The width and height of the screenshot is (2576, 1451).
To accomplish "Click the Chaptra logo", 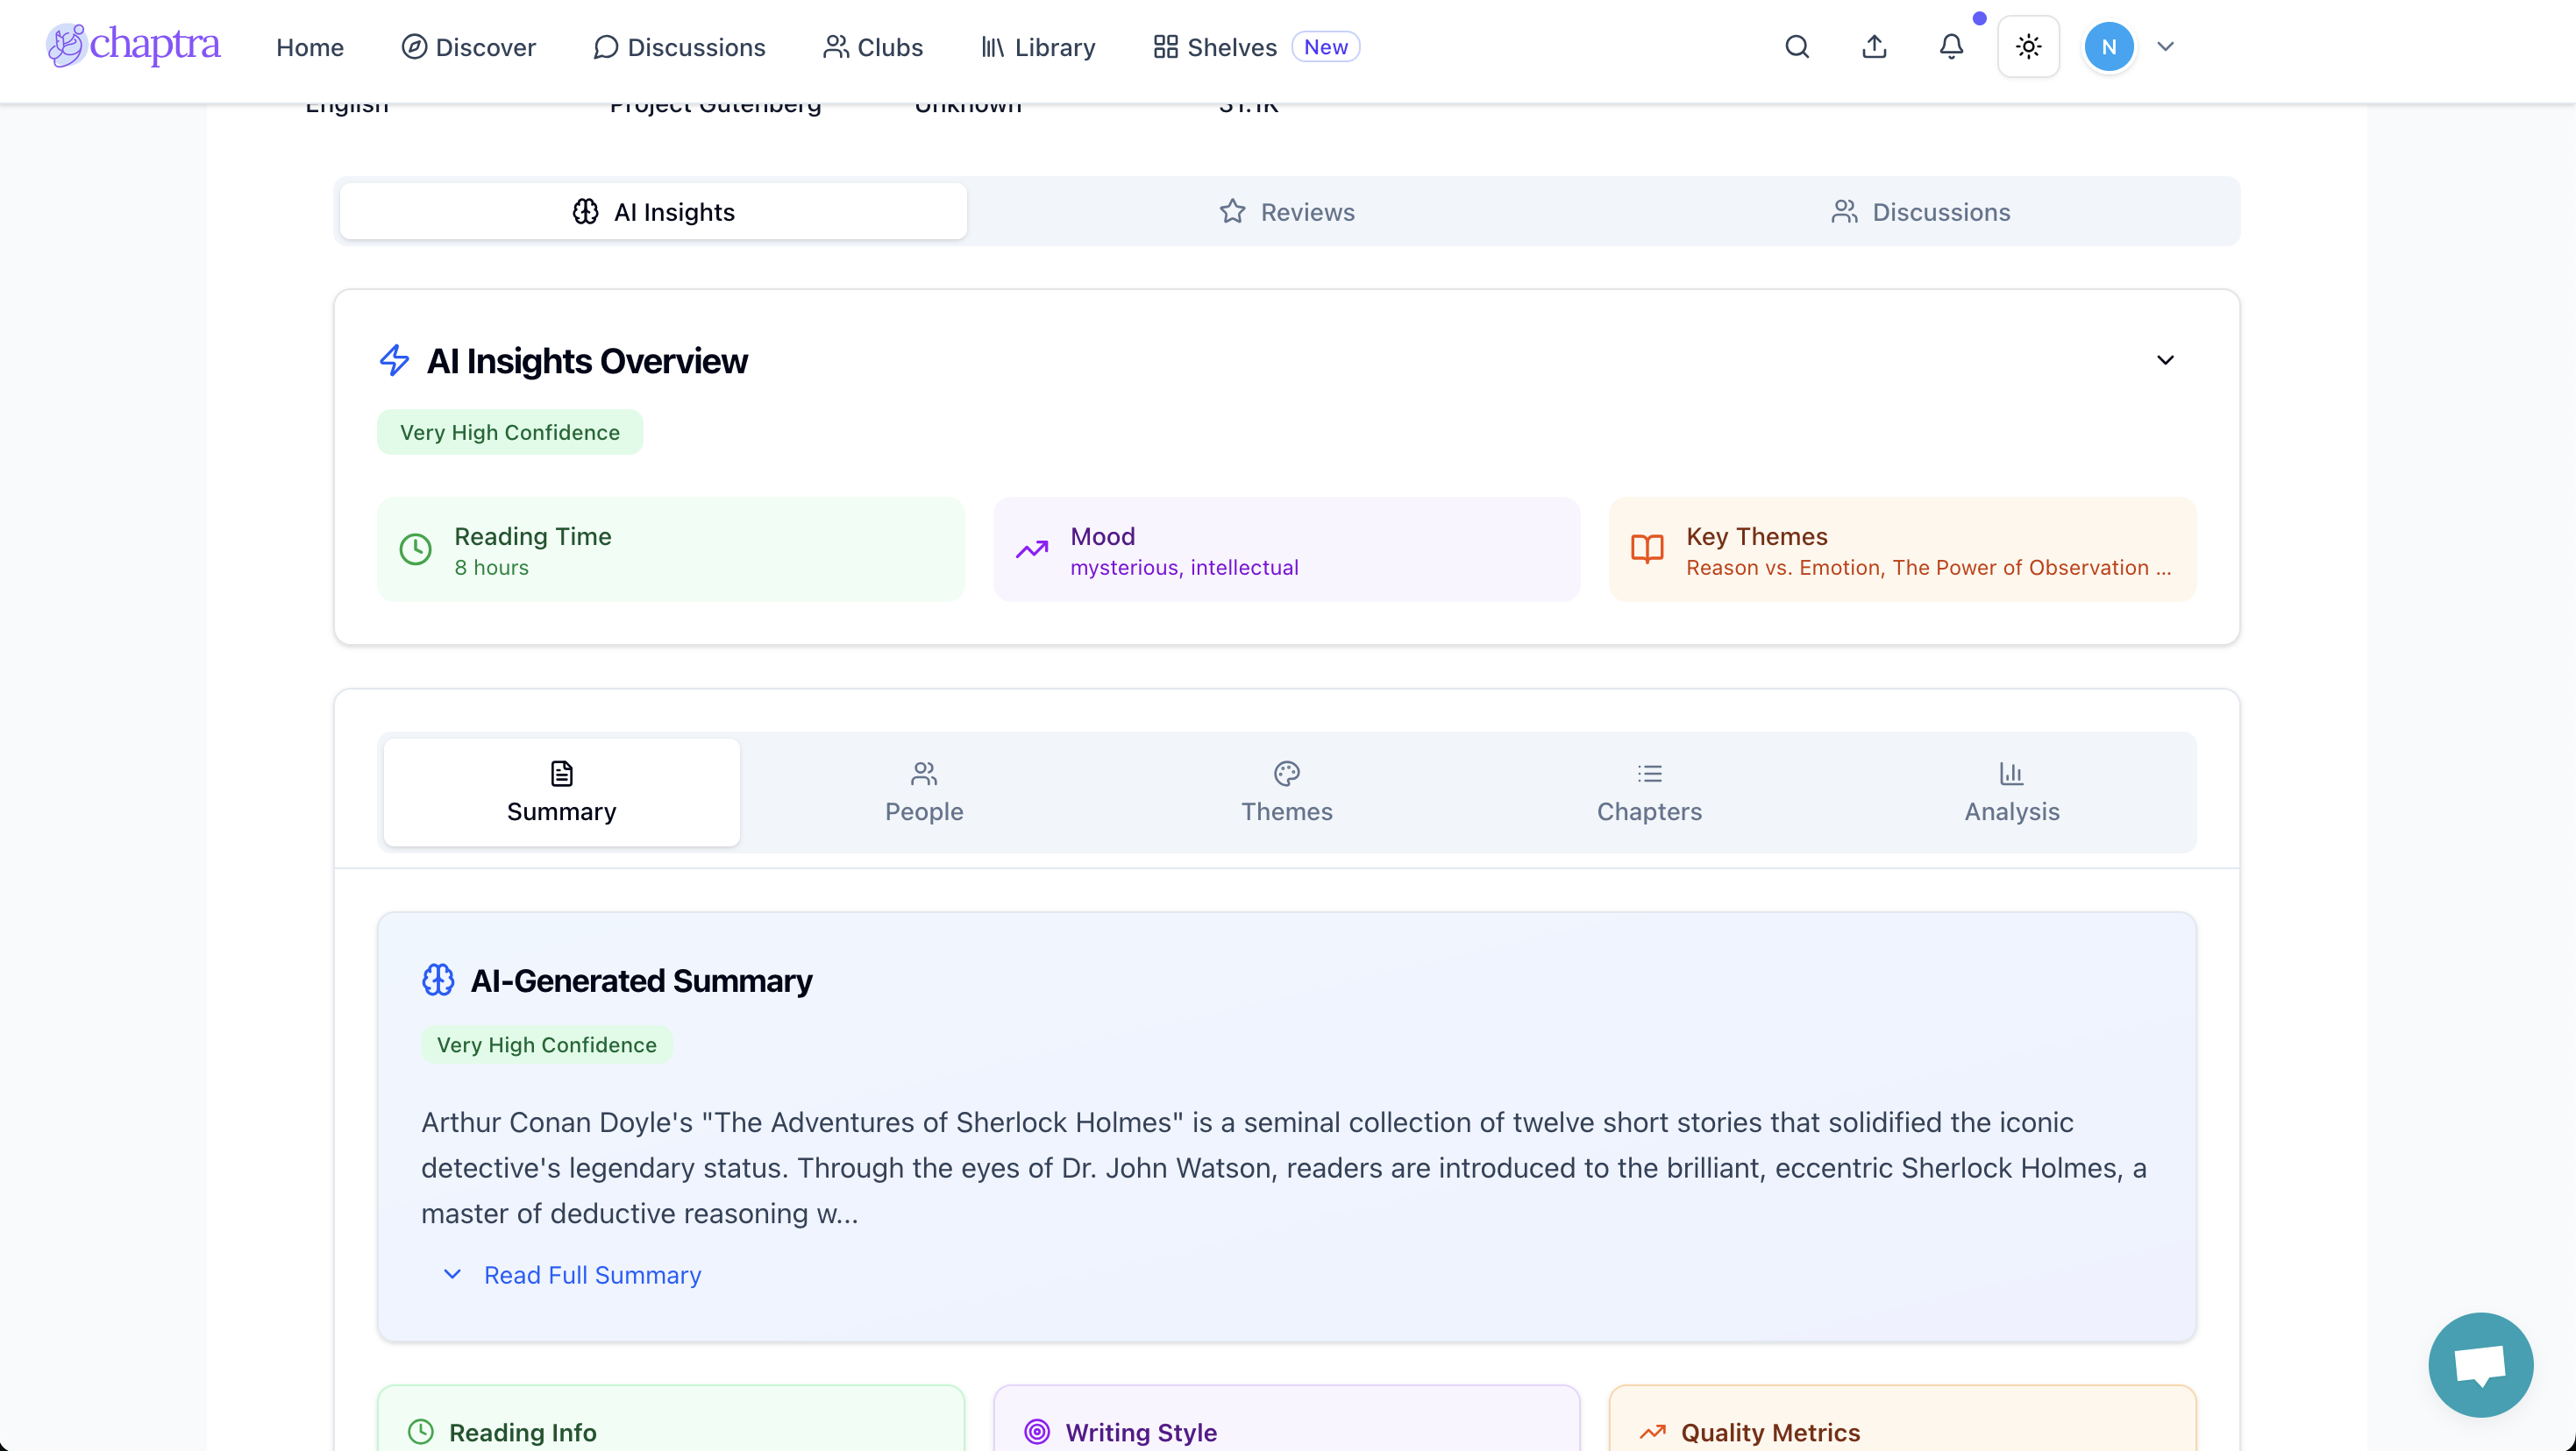I will (133, 45).
